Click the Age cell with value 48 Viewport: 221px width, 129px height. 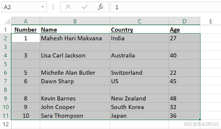(x=184, y=98)
